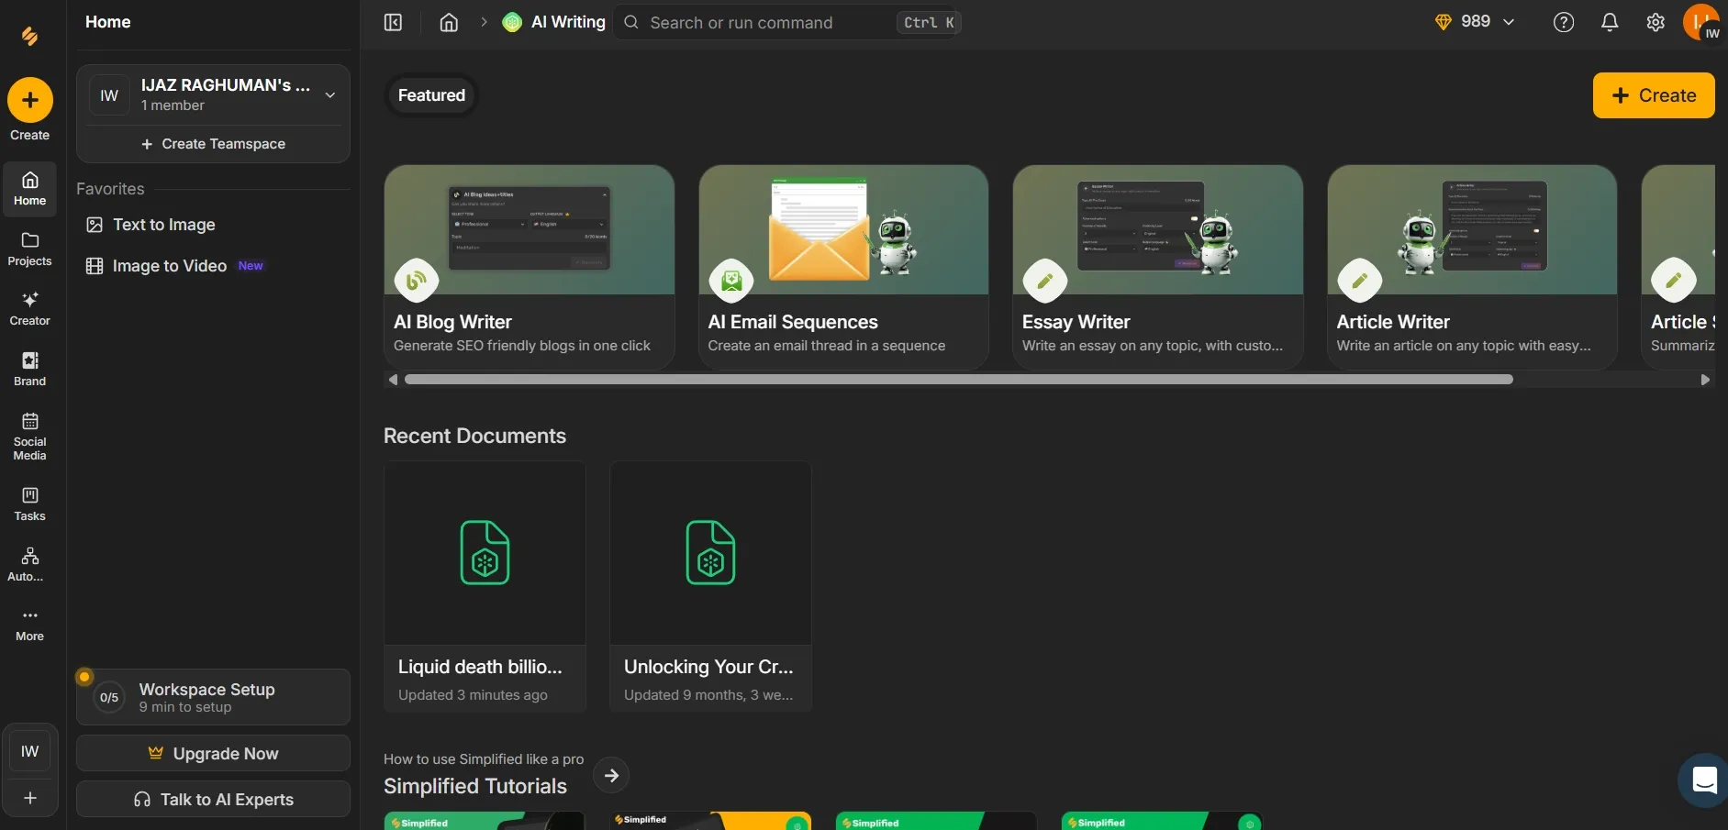Add new workspace with bottom plus icon
Viewport: 1728px width, 830px height.
click(30, 798)
